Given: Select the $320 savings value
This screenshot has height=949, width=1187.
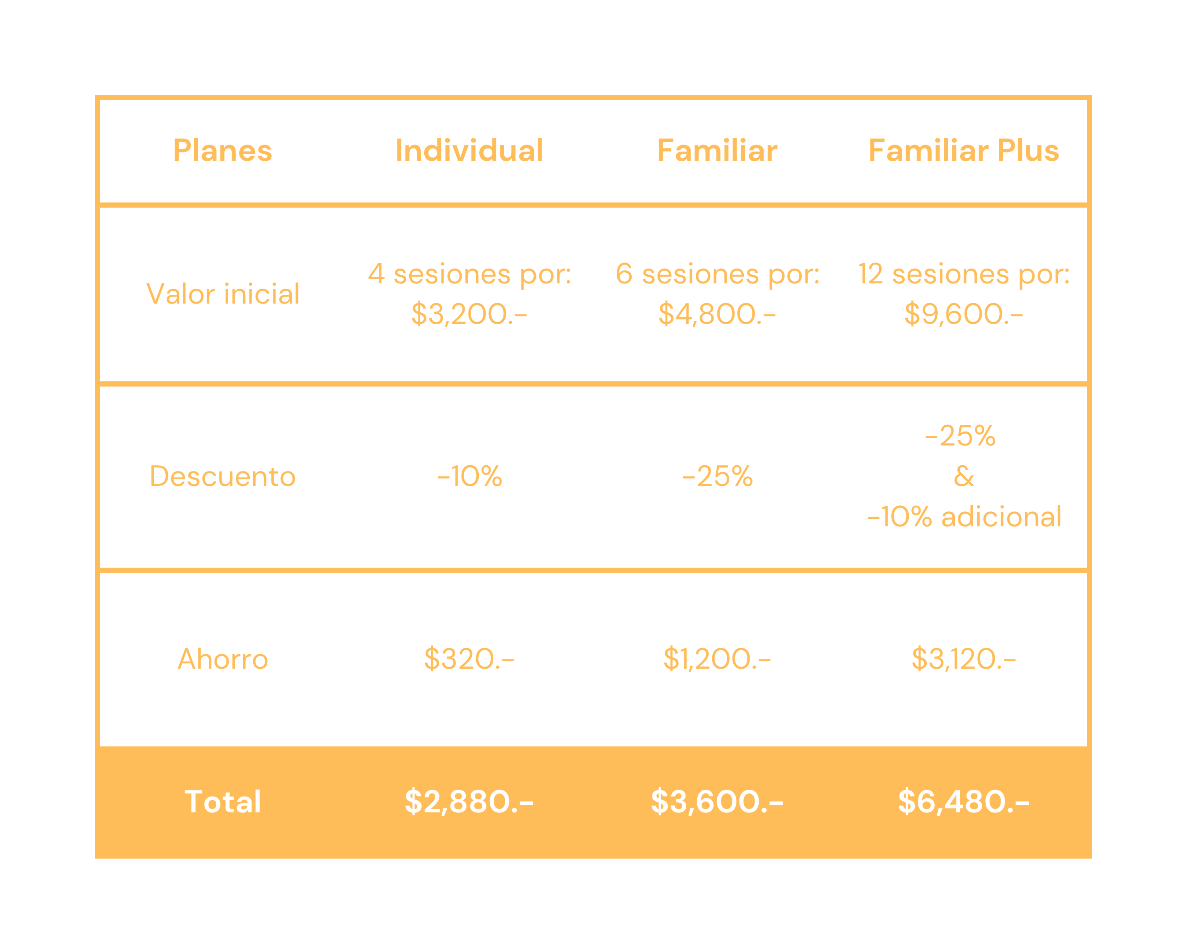Looking at the screenshot, I should click(469, 659).
